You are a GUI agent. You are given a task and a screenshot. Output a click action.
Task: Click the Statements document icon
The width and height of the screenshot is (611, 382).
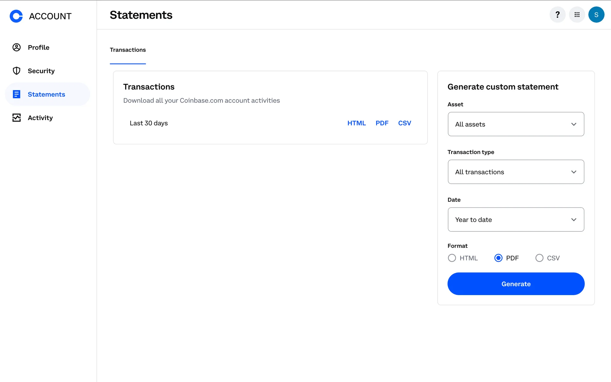[17, 94]
